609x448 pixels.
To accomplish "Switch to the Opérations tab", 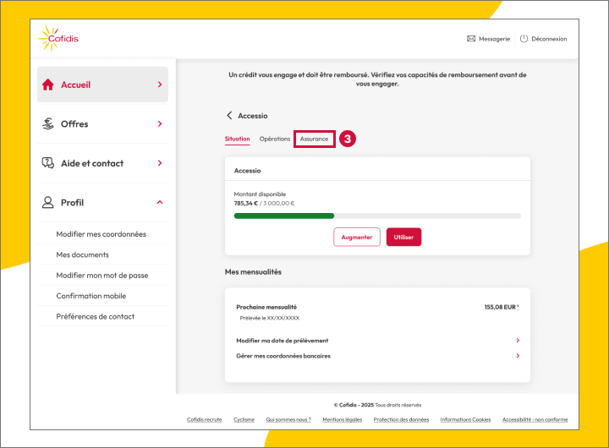I will click(275, 139).
